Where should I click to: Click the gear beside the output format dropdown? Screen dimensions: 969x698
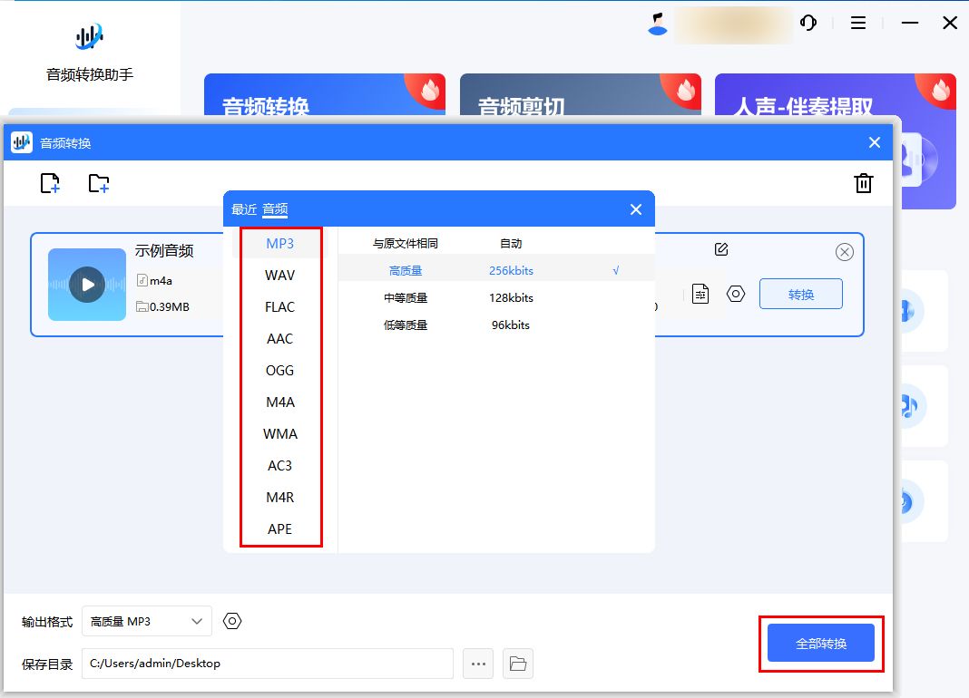[232, 621]
